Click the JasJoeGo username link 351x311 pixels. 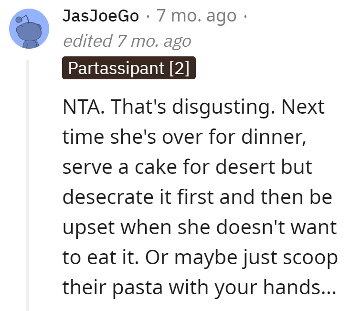click(100, 16)
